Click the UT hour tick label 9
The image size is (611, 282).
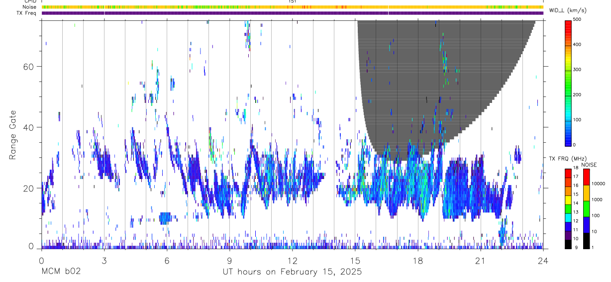pyautogui.click(x=229, y=260)
